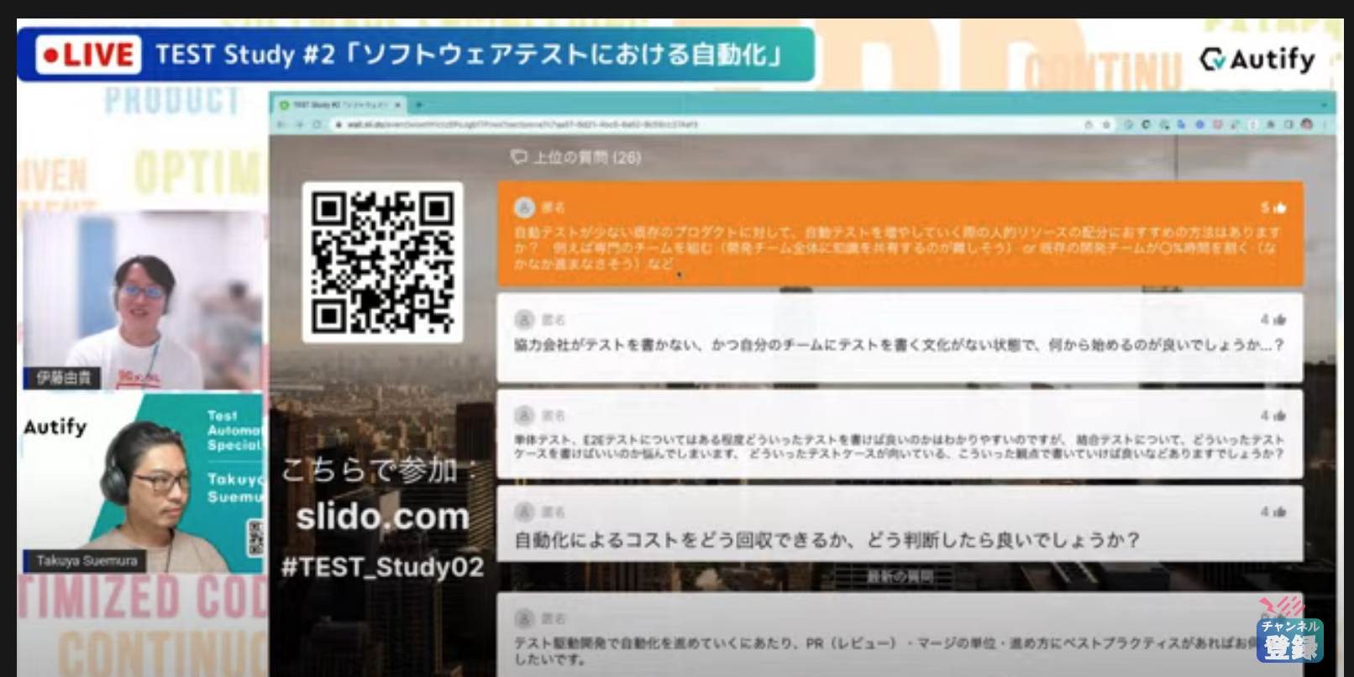Click the back arrow in the browser toolbar
The image size is (1354, 677).
click(282, 124)
